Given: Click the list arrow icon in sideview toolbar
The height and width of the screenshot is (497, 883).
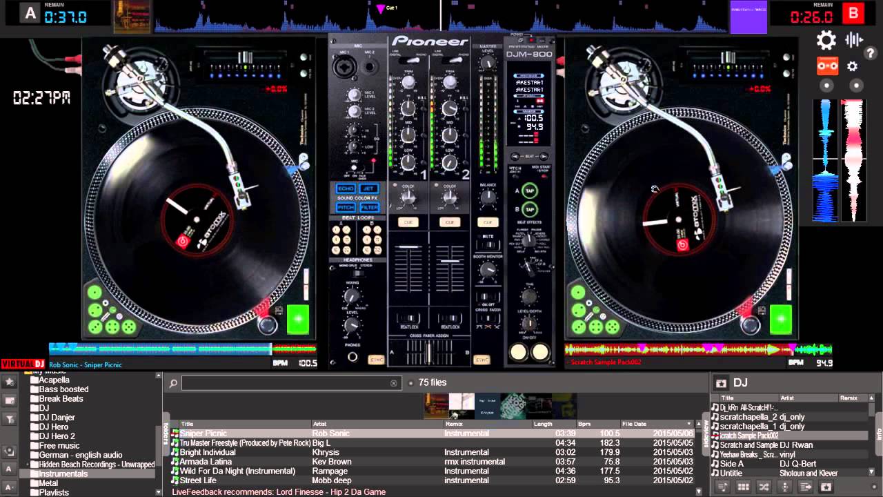Looking at the screenshot, I should pos(805,487).
